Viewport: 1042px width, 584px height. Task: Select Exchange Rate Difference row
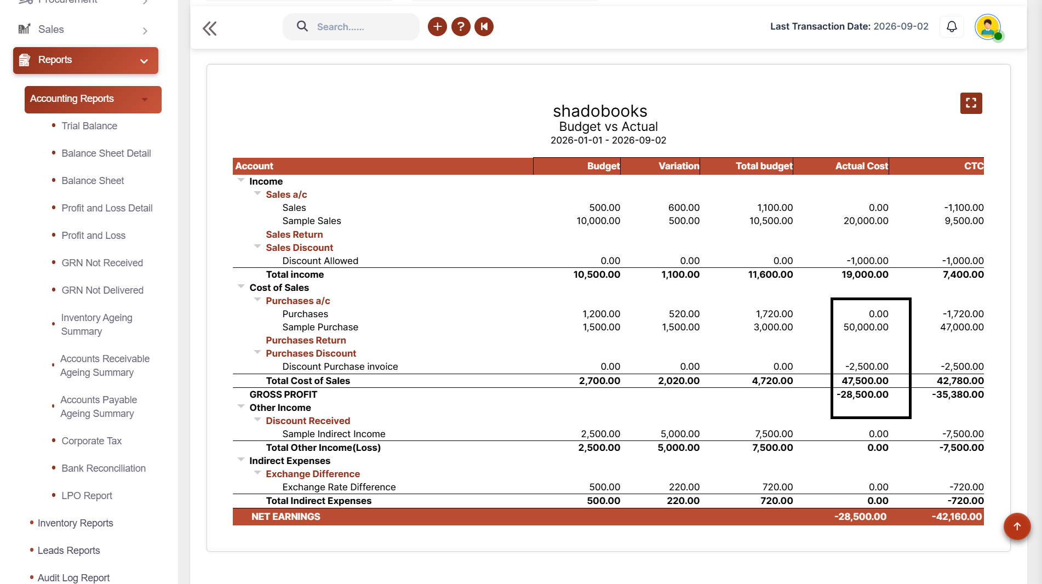[608, 487]
